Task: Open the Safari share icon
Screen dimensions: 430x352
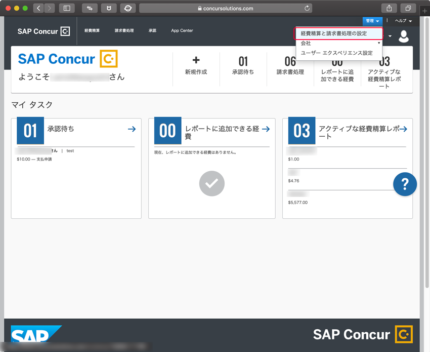Action: 389,8
